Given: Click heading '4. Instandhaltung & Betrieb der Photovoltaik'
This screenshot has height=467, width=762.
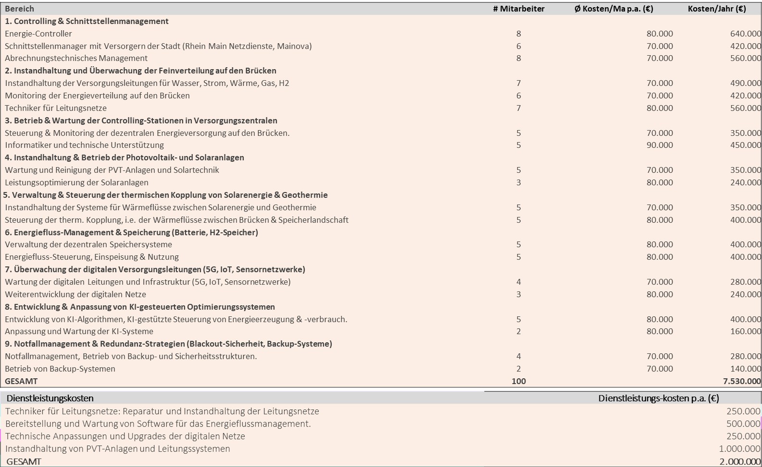Looking at the screenshot, I should (125, 157).
